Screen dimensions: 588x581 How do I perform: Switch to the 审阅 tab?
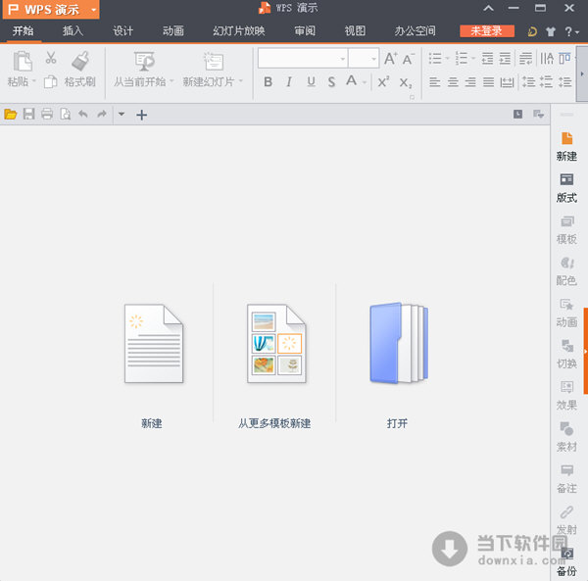305,30
